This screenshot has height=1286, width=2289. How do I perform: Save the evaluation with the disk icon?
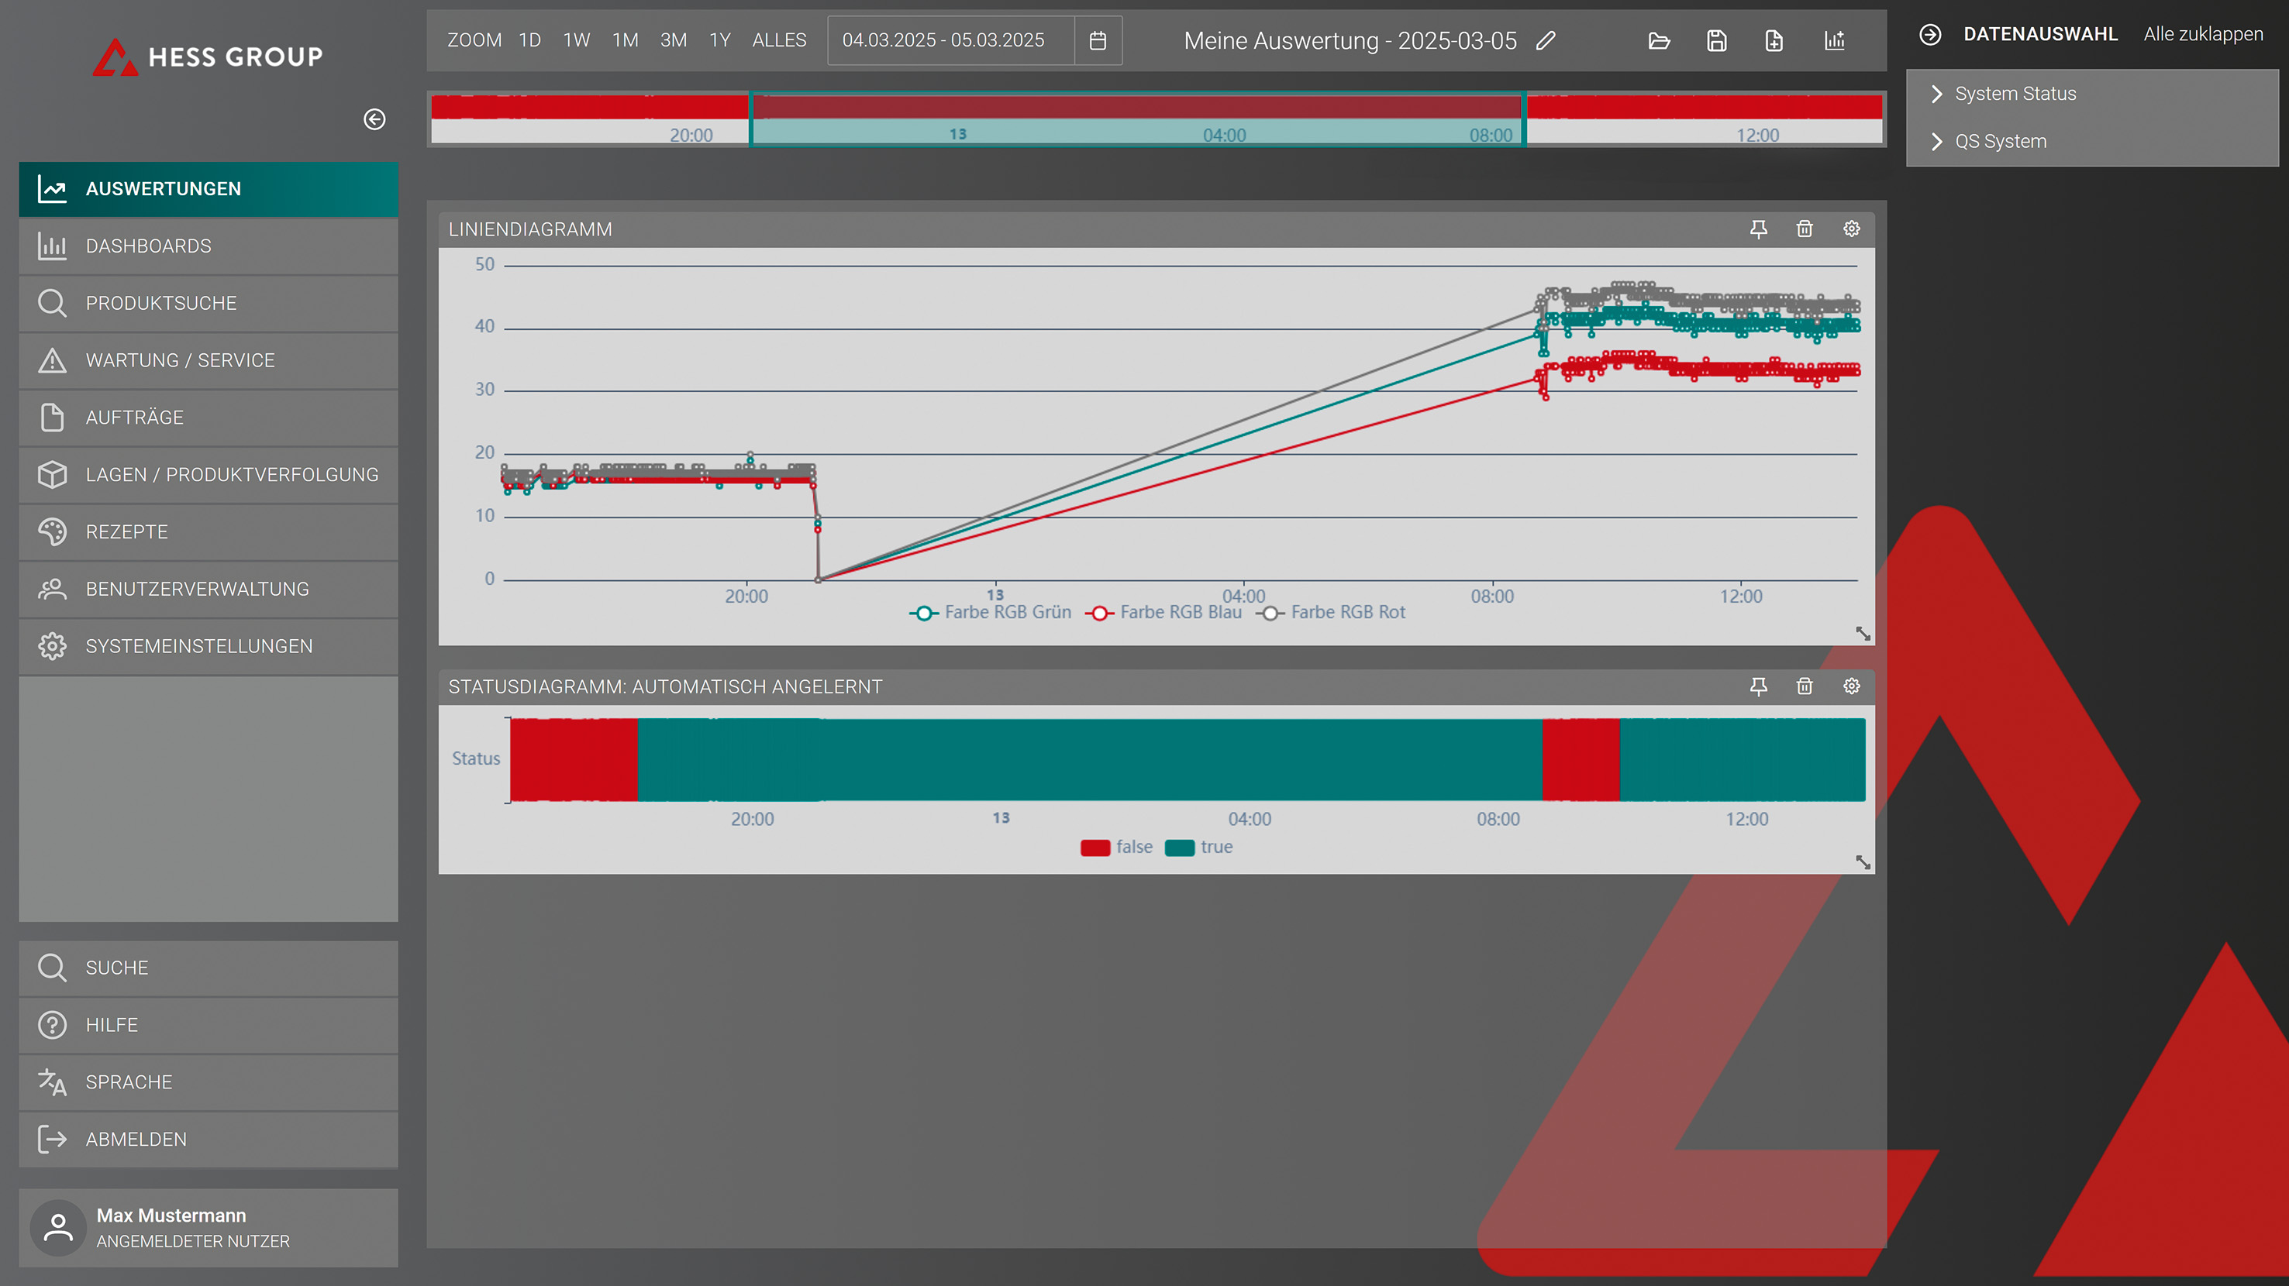[x=1716, y=41]
